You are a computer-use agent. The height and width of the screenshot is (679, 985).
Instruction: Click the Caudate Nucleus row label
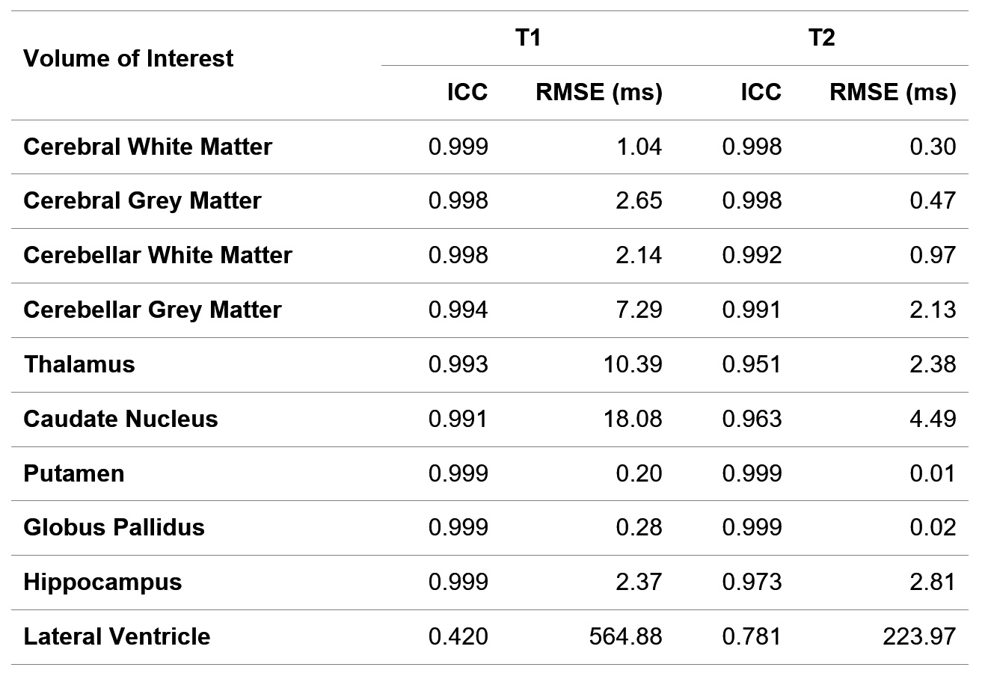(121, 419)
